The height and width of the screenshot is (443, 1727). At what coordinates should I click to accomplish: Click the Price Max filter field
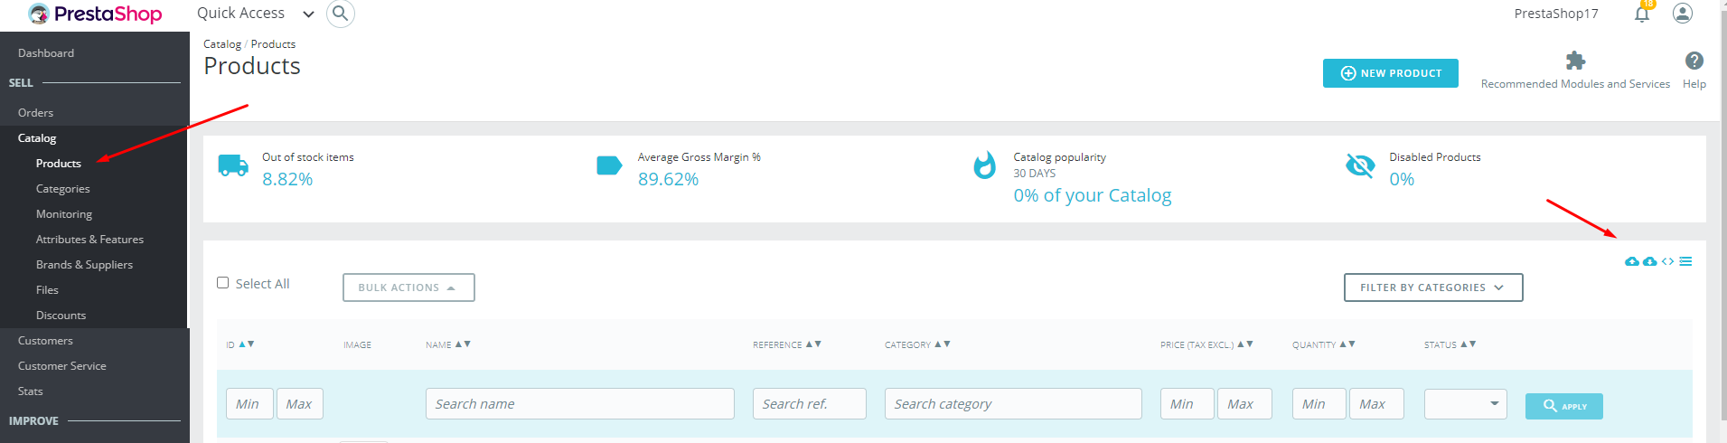[1244, 404]
